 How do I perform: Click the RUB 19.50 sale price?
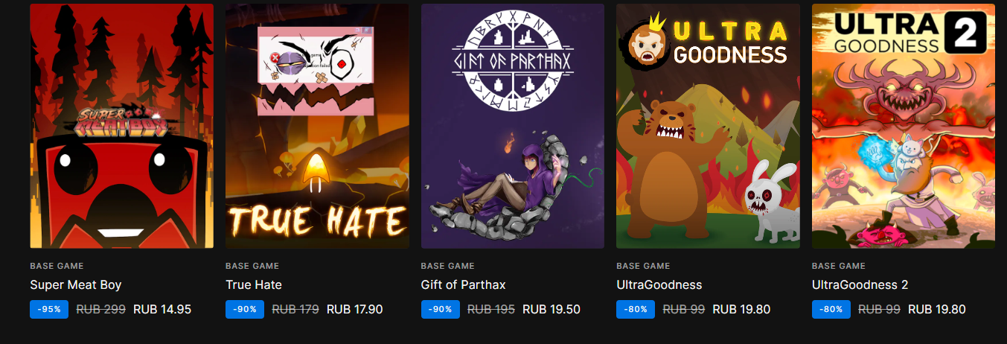pos(552,309)
